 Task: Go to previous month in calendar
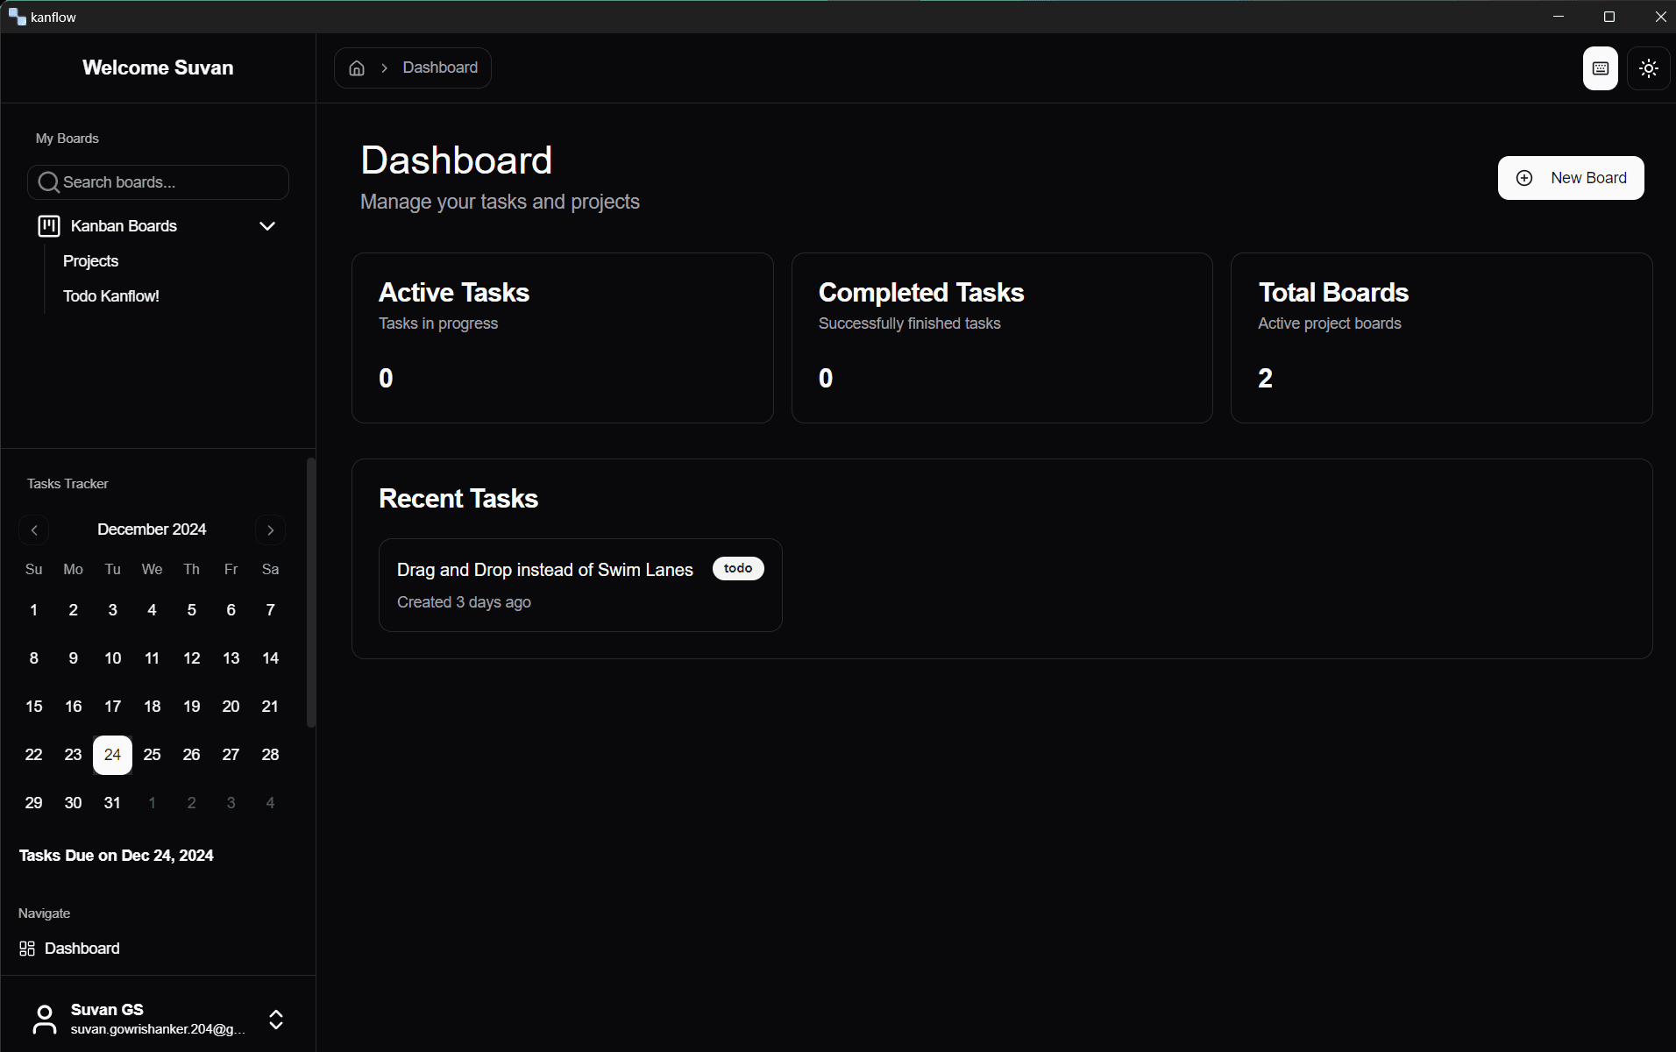[x=34, y=530]
